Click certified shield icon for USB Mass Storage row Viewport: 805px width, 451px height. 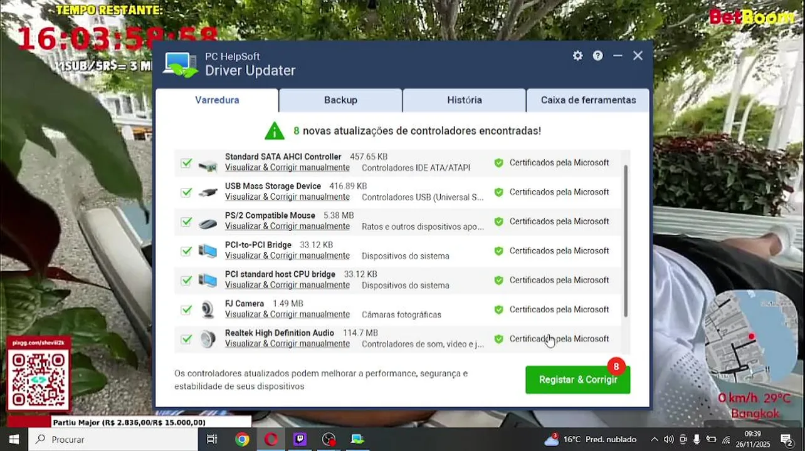click(x=498, y=192)
